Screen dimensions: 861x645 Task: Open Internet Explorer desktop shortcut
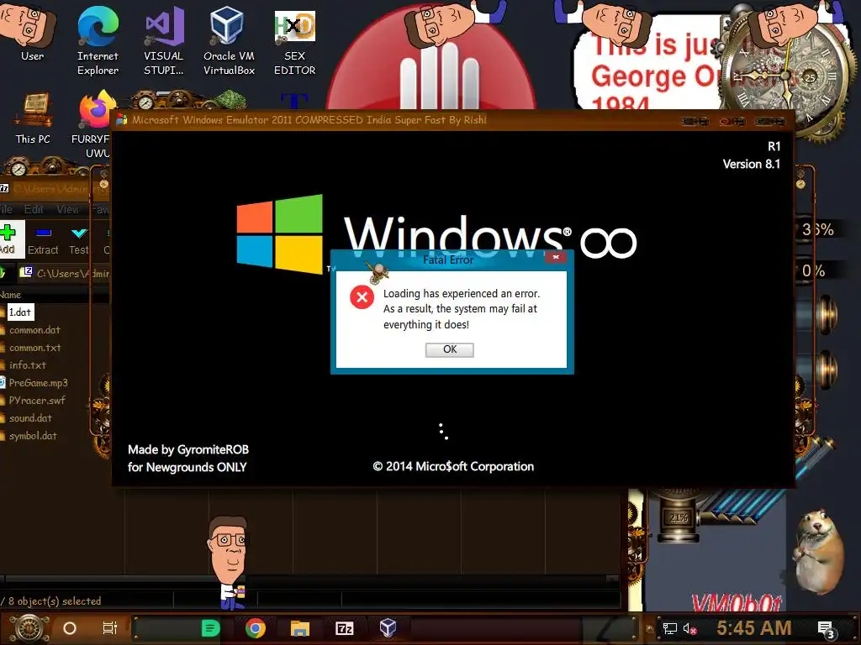98,41
